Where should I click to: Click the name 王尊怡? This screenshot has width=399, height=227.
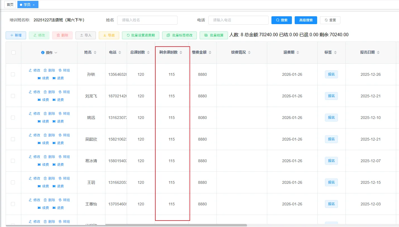pyautogui.click(x=91, y=204)
